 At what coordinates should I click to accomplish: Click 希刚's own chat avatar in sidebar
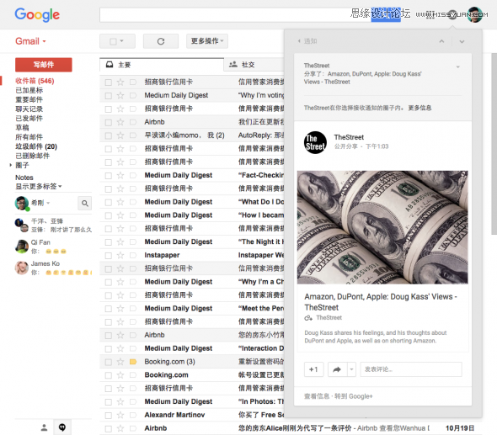pyautogui.click(x=22, y=203)
